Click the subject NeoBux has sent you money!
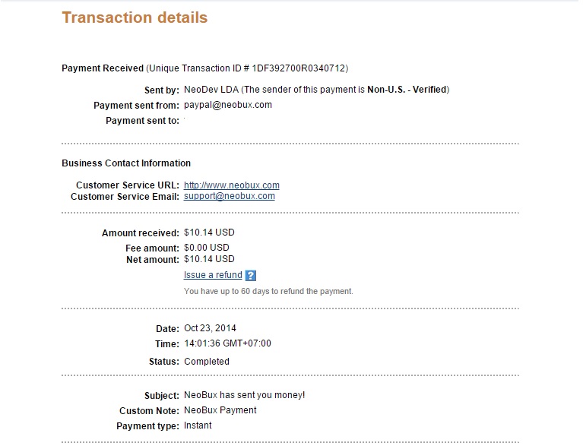The height and width of the screenshot is (446, 583). click(x=245, y=395)
